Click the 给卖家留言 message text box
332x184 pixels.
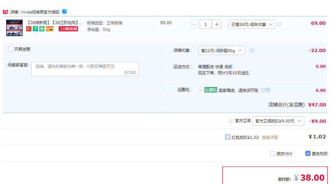85,69
